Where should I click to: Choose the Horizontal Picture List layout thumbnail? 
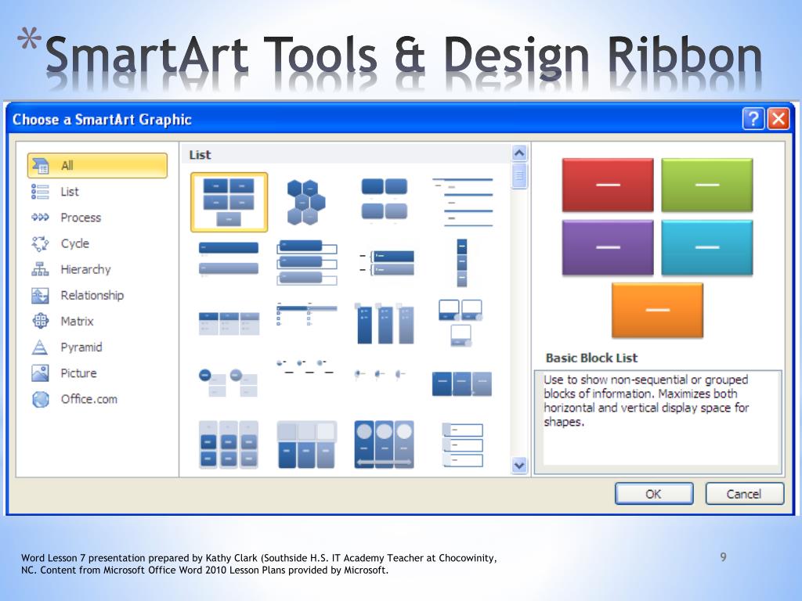coord(306,444)
